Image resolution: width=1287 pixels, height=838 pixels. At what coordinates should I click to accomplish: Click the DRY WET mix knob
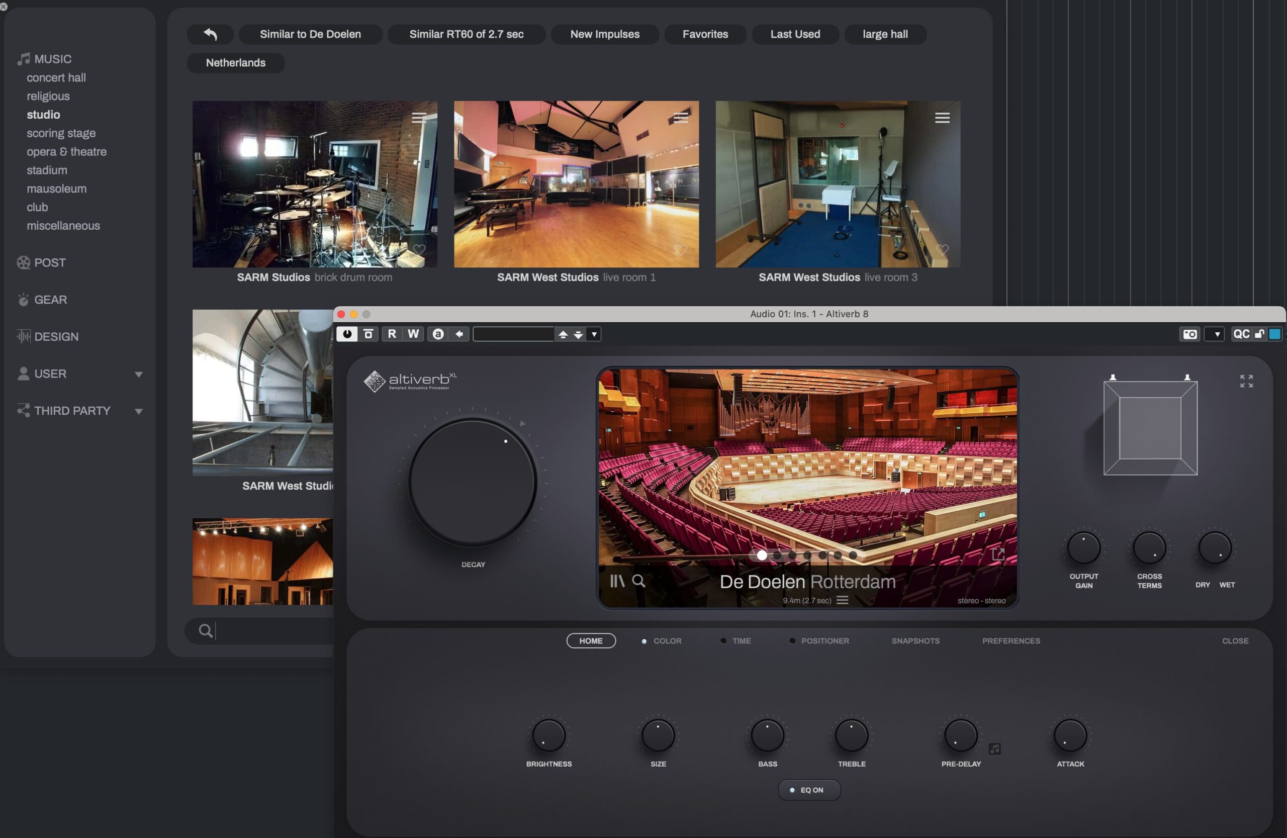[x=1215, y=547]
